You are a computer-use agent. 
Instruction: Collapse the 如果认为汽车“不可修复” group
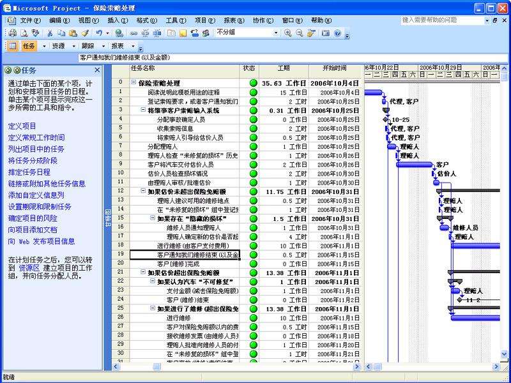pos(153,281)
